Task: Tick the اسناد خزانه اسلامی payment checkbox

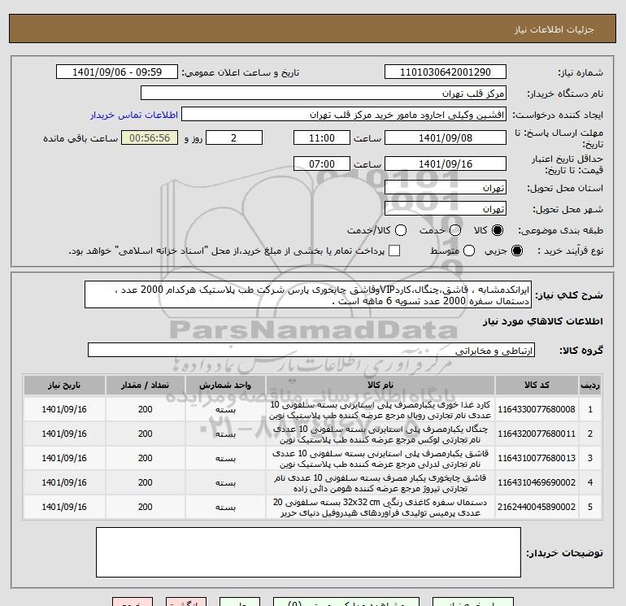Action: click(x=394, y=251)
